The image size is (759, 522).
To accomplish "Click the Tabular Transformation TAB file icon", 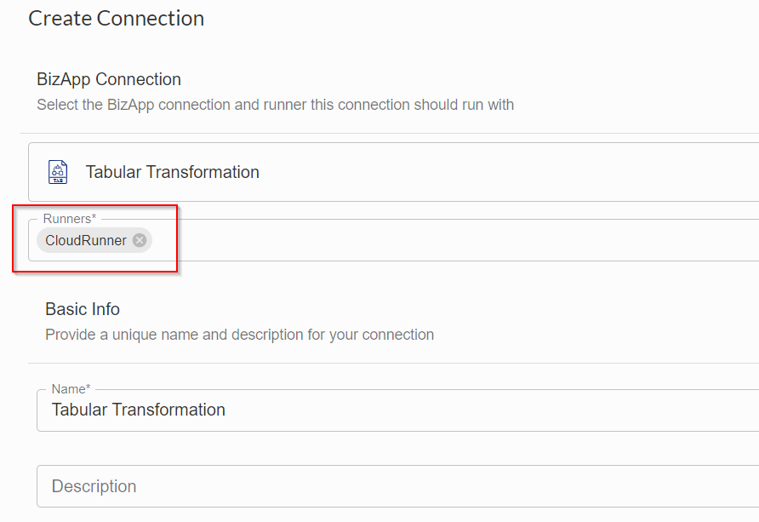I will point(58,172).
